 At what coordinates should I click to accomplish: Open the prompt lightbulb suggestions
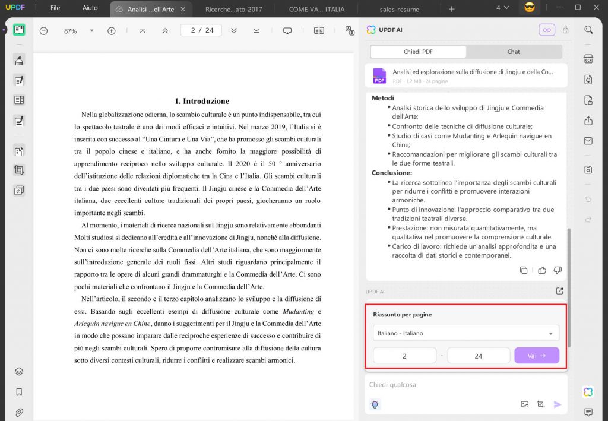click(375, 404)
